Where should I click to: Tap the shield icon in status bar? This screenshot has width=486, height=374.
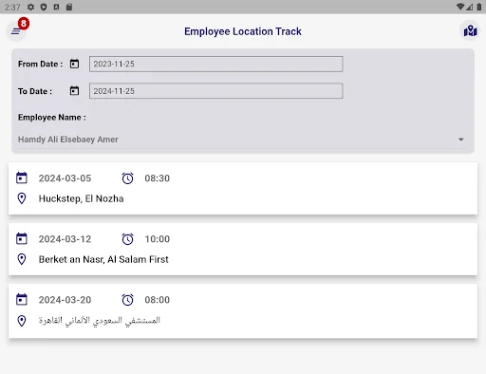pos(44,7)
